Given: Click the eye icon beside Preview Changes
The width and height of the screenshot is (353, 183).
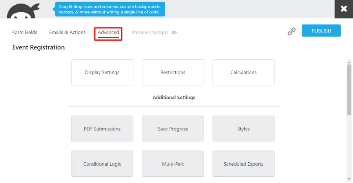Looking at the screenshot, I should coord(174,33).
